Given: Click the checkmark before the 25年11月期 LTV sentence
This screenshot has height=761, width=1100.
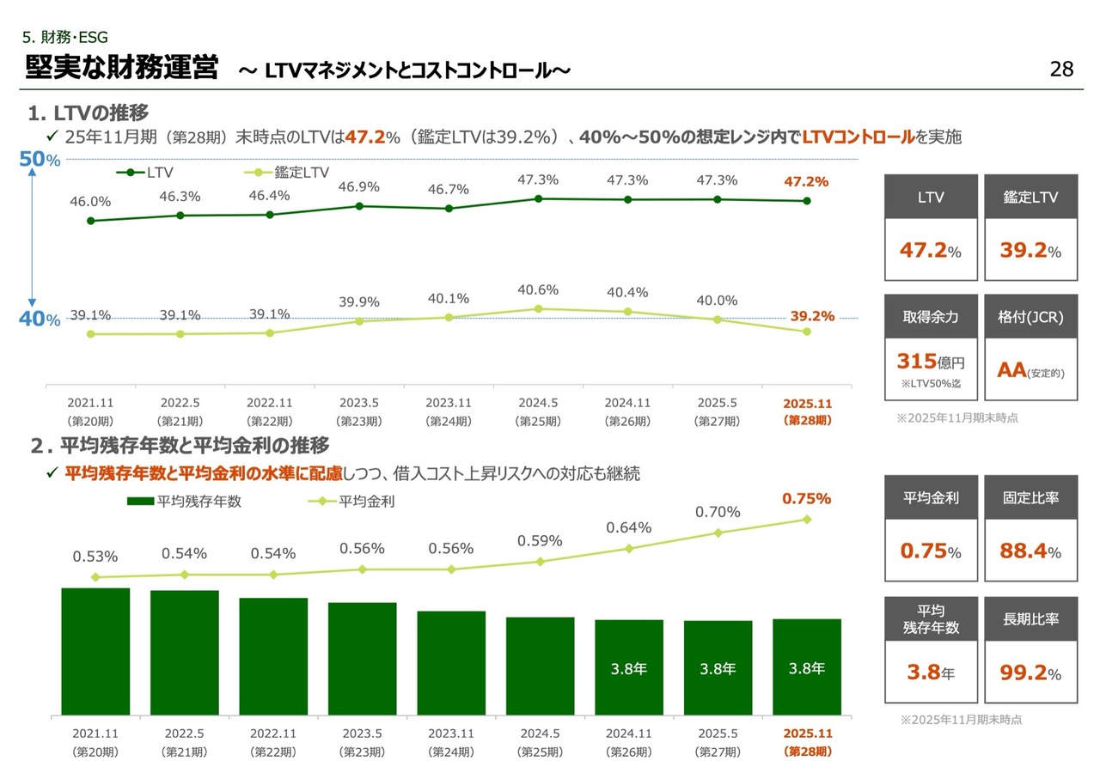Looking at the screenshot, I should [x=51, y=137].
